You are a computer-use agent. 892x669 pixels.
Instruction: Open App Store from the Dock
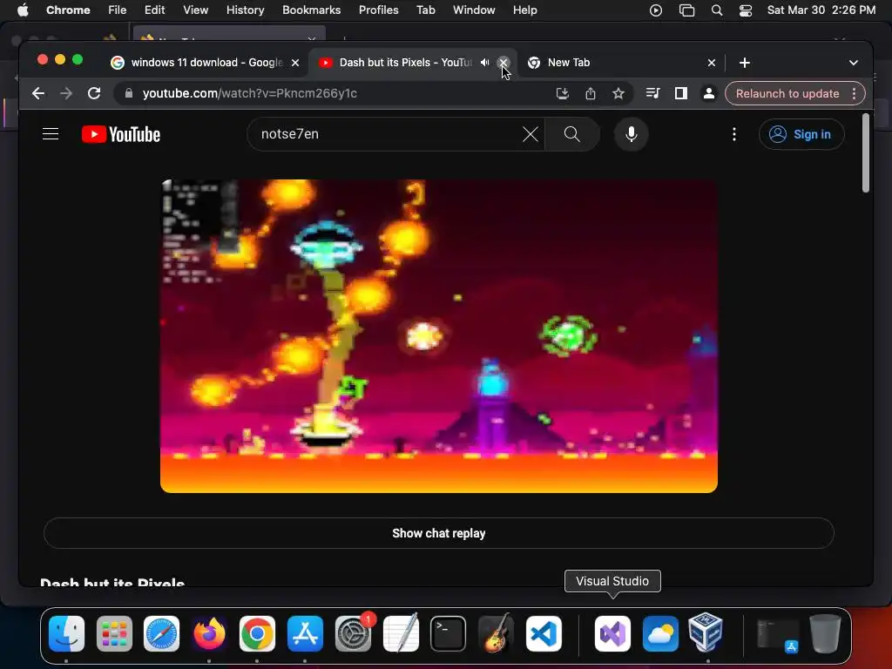[305, 633]
